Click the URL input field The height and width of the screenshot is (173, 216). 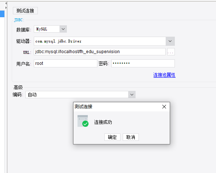[100, 52]
